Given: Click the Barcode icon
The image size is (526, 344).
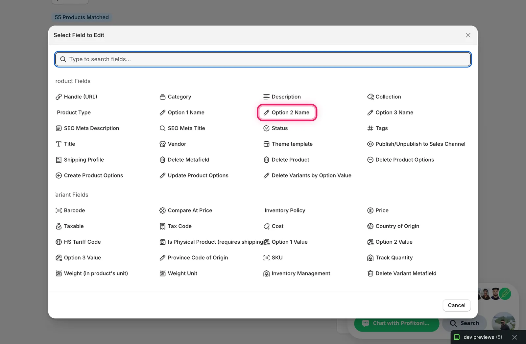Looking at the screenshot, I should 59,211.
